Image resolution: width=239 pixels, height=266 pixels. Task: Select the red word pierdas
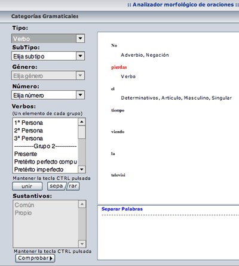(119, 67)
